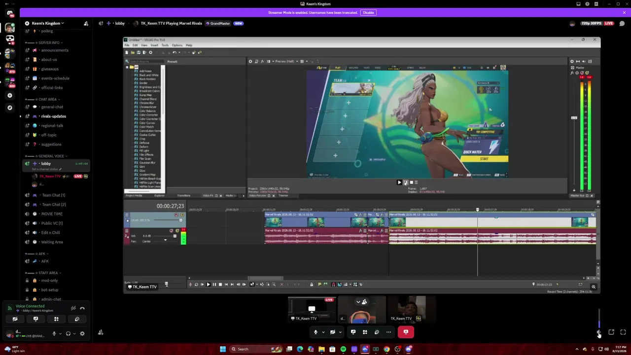631x355 pixels.
Task: Open Microsoft Edge from the taskbar
Action: tap(300, 349)
